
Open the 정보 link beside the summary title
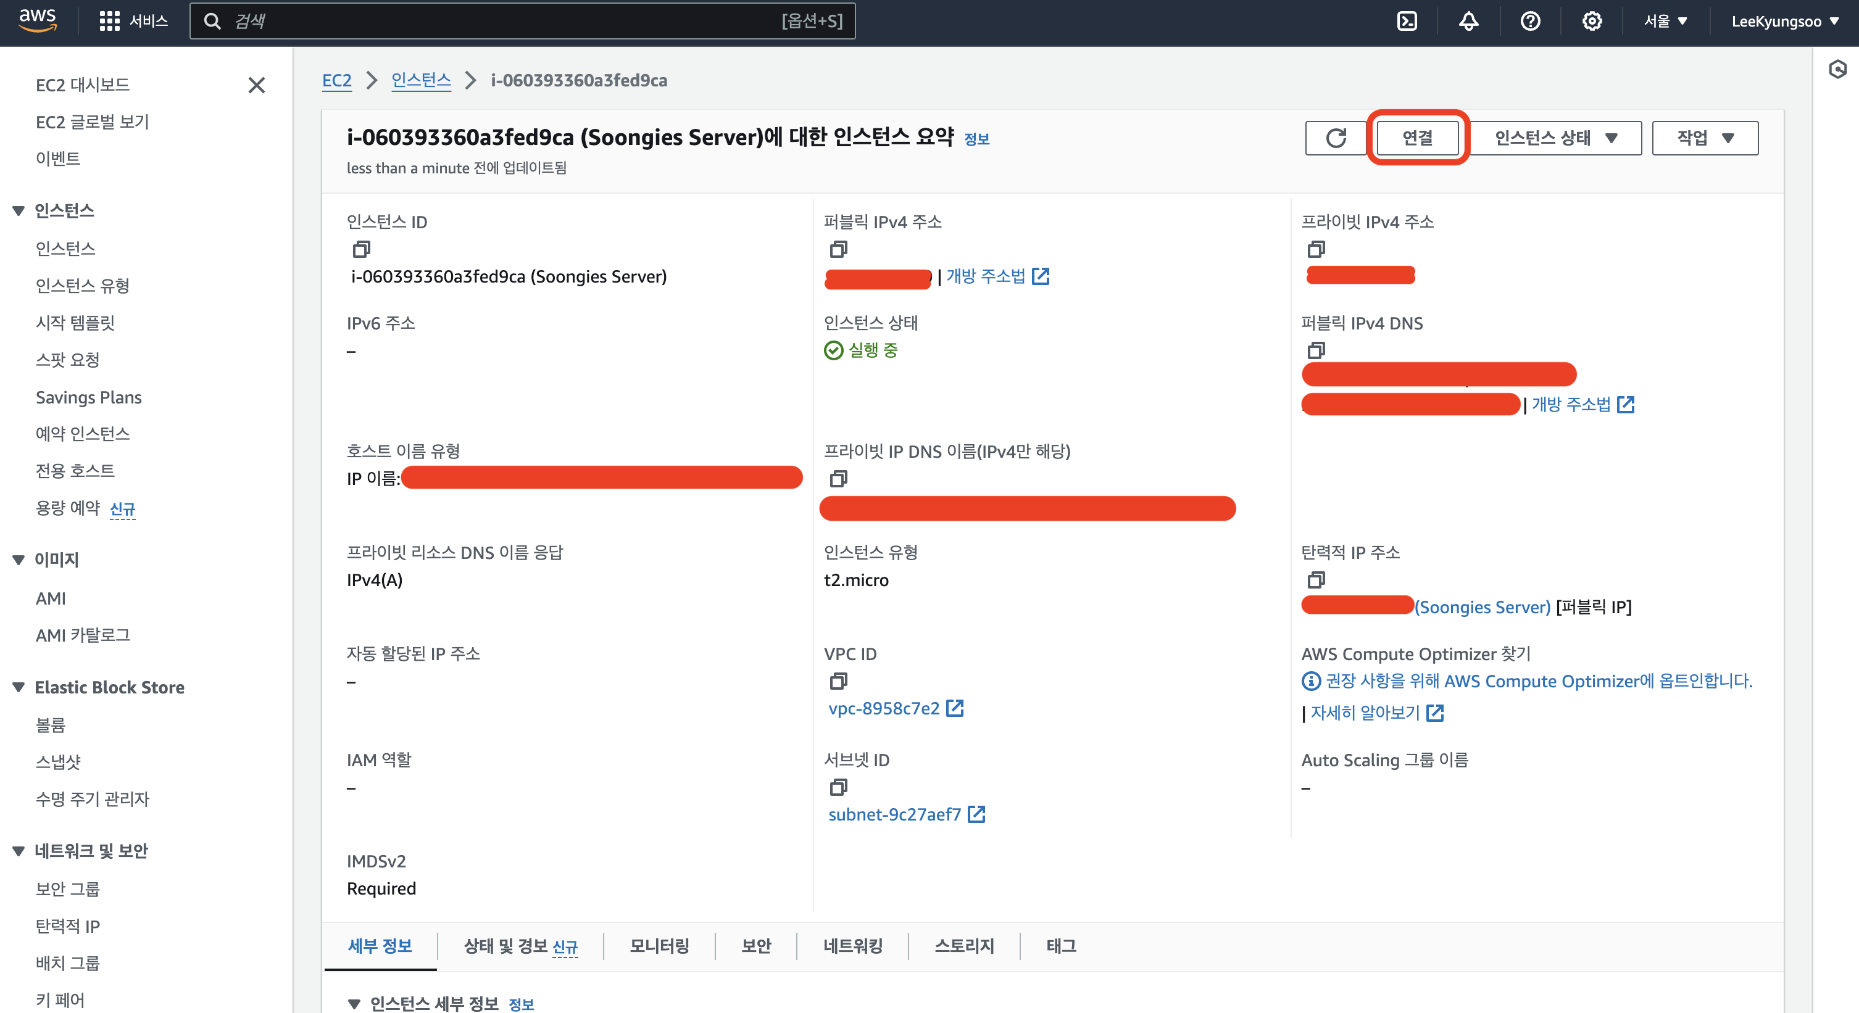[976, 139]
